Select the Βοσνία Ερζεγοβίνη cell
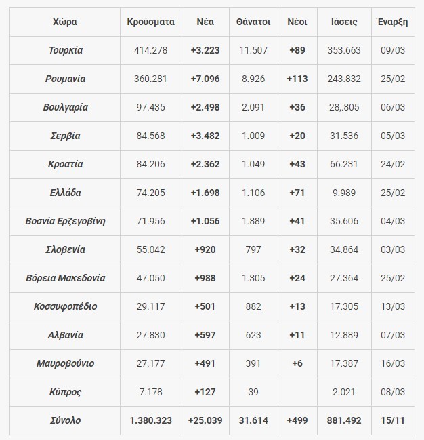Viewport: 424px width, 440px height. coord(65,221)
